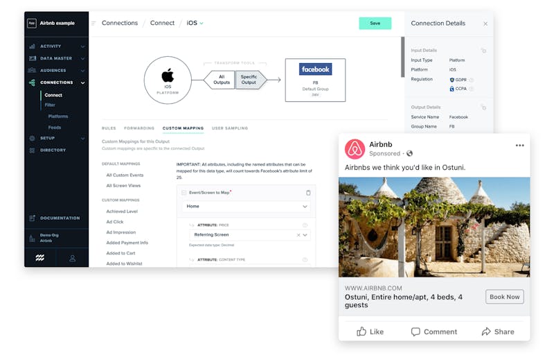Select the Filter submenu item
554x355 pixels.
[50, 105]
